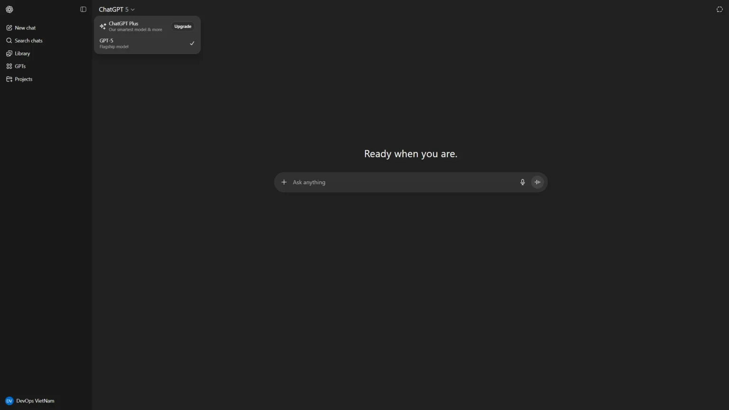Viewport: 729px width, 410px height.
Task: Click the sparkle icon beside ChatGPT Plus
Action: [x=103, y=27]
